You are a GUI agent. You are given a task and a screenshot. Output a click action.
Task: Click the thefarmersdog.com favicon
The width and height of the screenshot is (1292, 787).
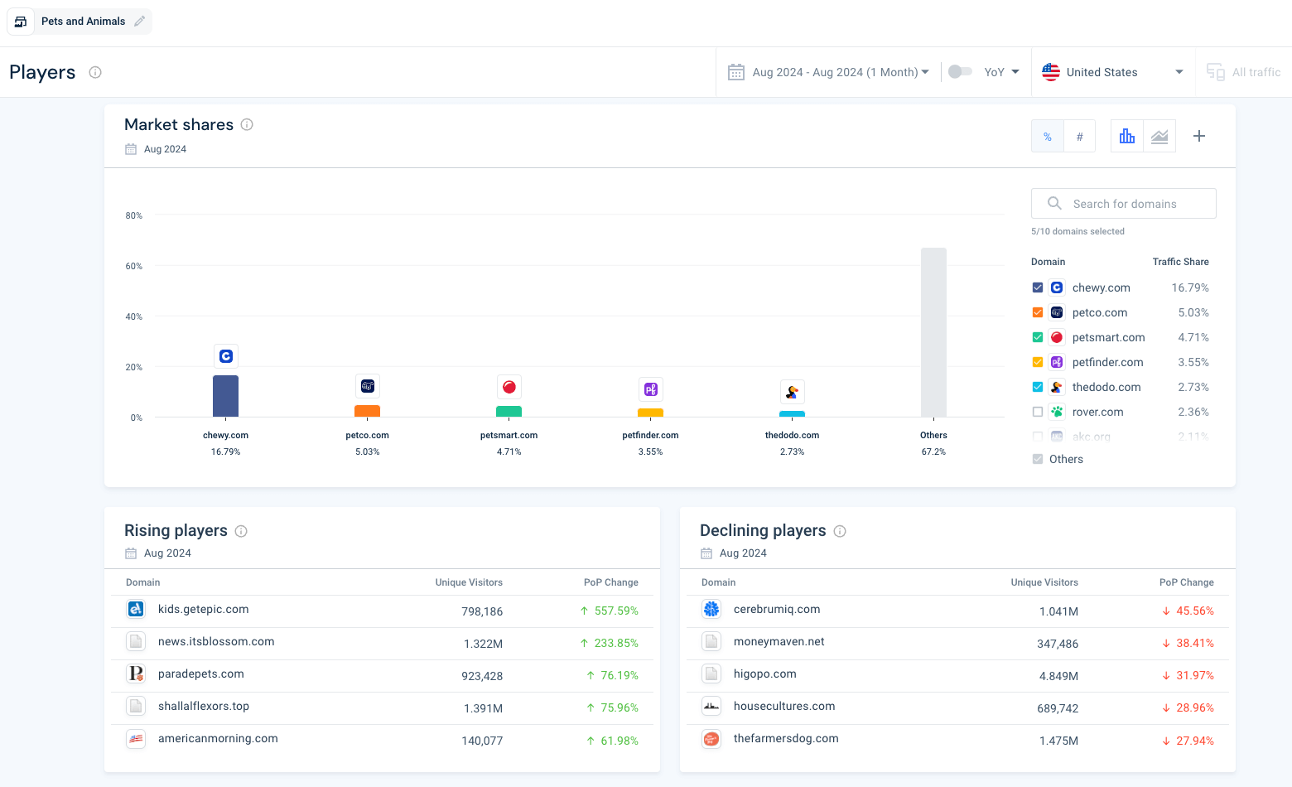coord(711,738)
